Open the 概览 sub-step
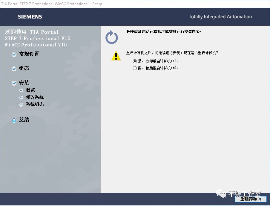Viewport: 270px width, 206px height. [30, 90]
